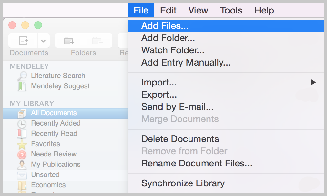Click the Favorites star icon
Image resolution: width=327 pixels, height=196 pixels.
[x=22, y=144]
